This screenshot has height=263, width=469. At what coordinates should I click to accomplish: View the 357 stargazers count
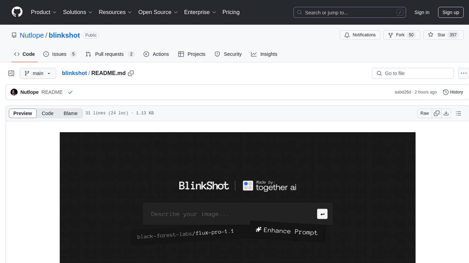(453, 35)
